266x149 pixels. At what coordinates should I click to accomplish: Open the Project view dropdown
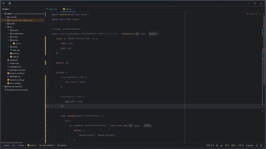point(7,9)
